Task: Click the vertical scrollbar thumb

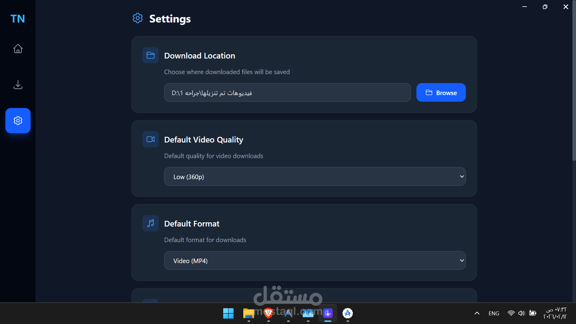Action: [574, 81]
